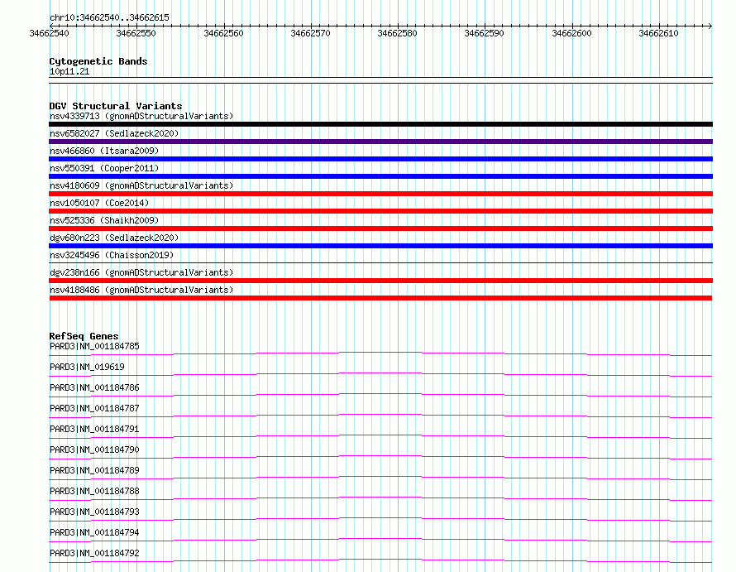Open variant nsv6582027 (Sedlazeck2020)

click(x=114, y=133)
